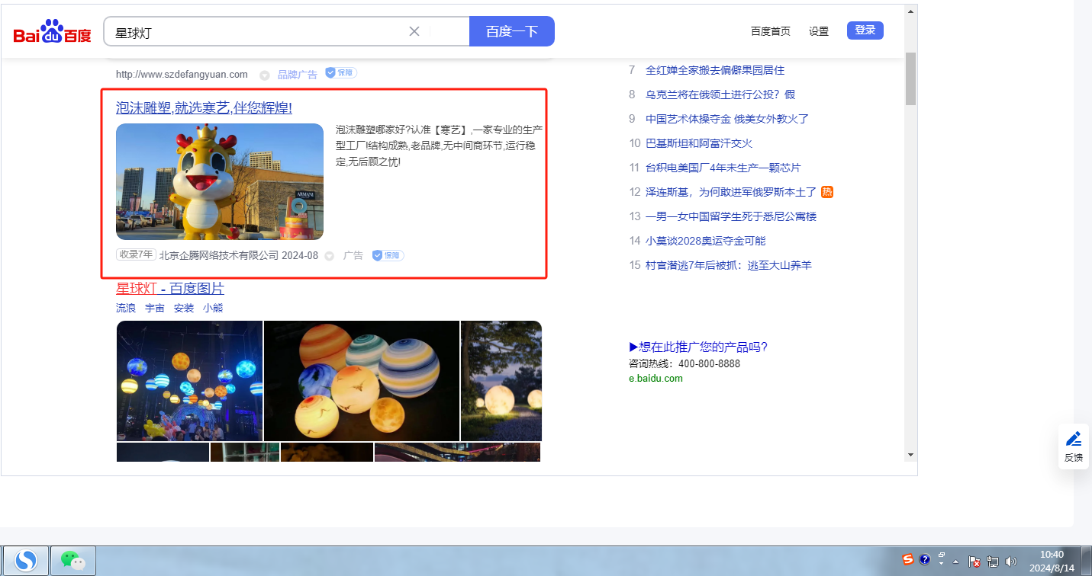The width and height of the screenshot is (1092, 576).
Task: Click the 收录7年 badge
Action: (136, 254)
